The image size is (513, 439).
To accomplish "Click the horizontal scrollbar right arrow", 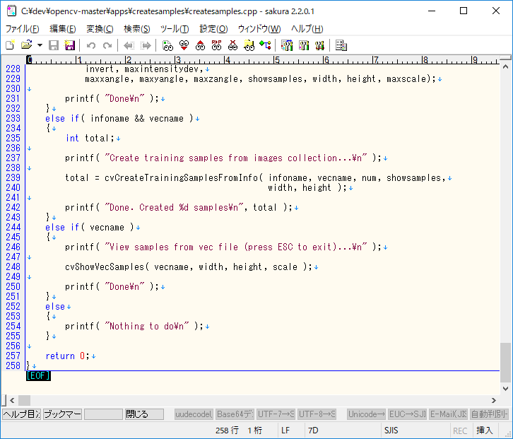I will [x=493, y=400].
